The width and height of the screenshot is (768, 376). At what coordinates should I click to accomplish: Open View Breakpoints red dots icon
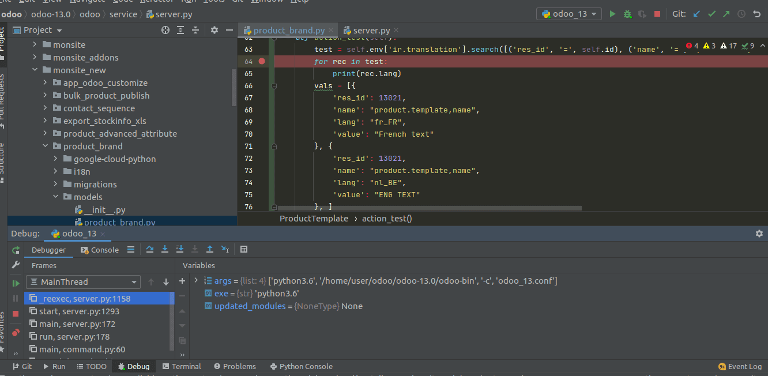[16, 332]
